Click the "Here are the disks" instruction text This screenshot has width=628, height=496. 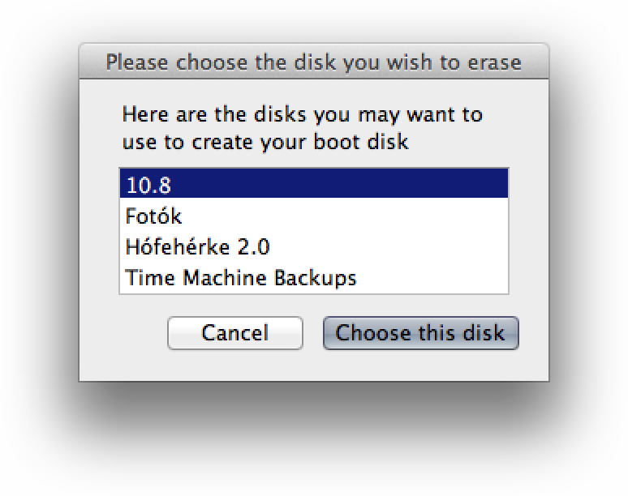(303, 128)
